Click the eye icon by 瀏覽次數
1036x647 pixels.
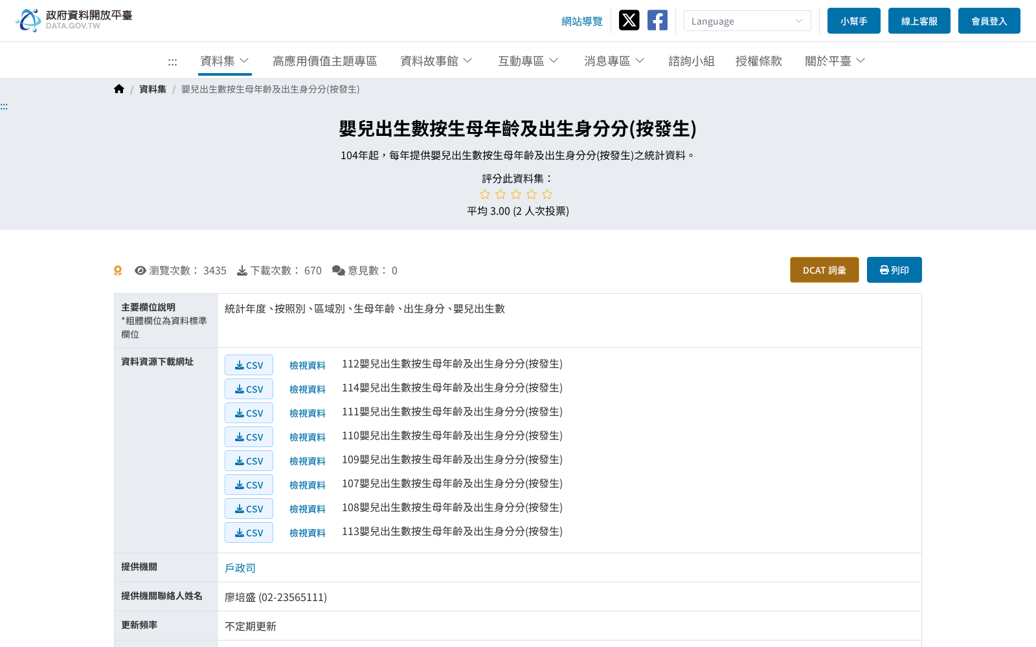[x=141, y=270]
